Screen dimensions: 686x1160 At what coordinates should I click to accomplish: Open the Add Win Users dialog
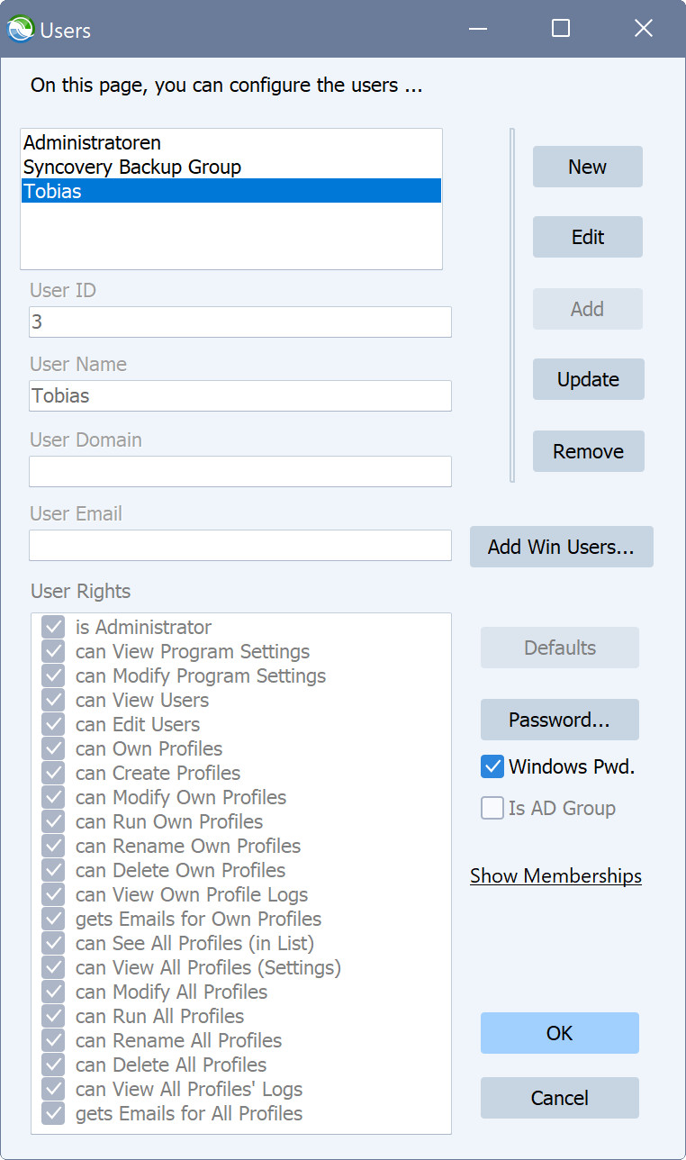561,547
